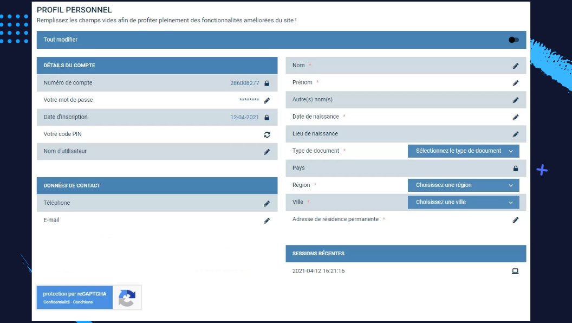
Task: Click the lock icon beside Date d'inscription
Action: (x=266, y=118)
